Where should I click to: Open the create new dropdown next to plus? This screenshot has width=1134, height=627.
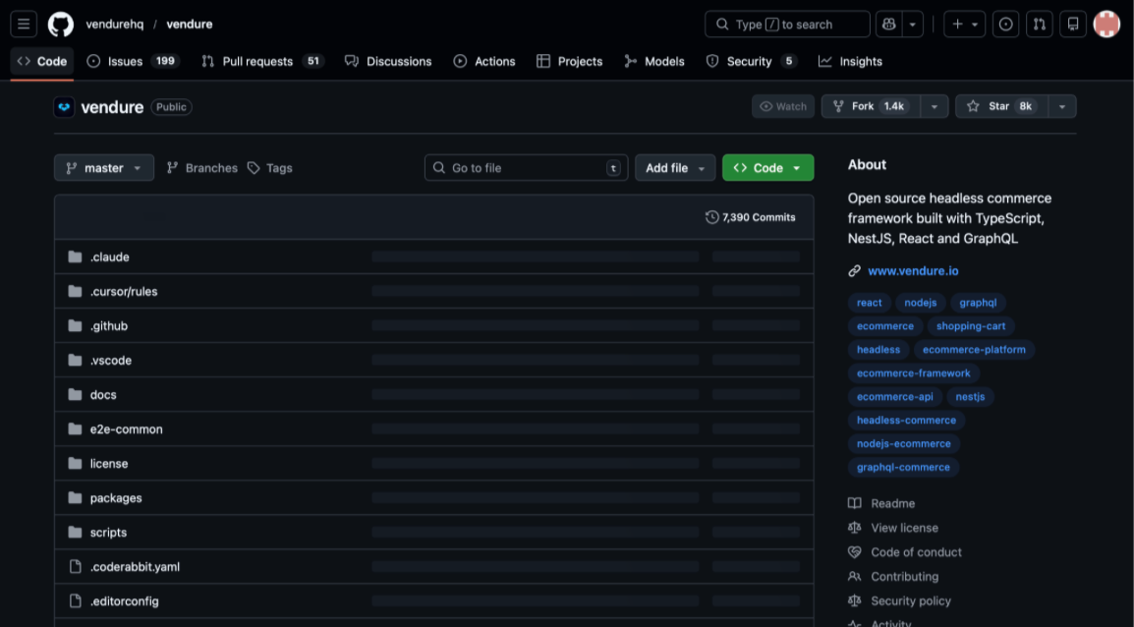coord(964,24)
